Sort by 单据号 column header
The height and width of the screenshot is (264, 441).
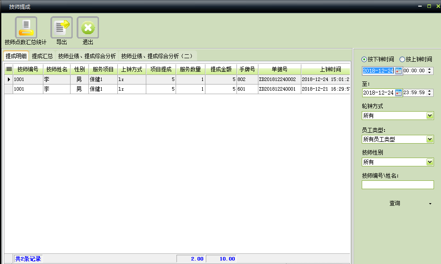pos(279,69)
